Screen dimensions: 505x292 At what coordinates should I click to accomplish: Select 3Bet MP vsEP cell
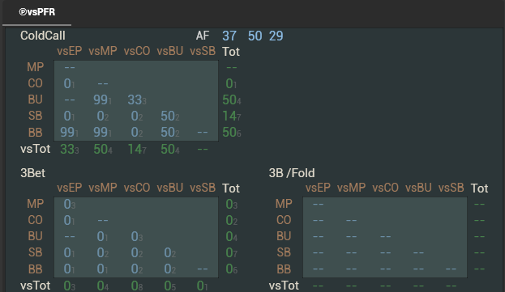69,205
